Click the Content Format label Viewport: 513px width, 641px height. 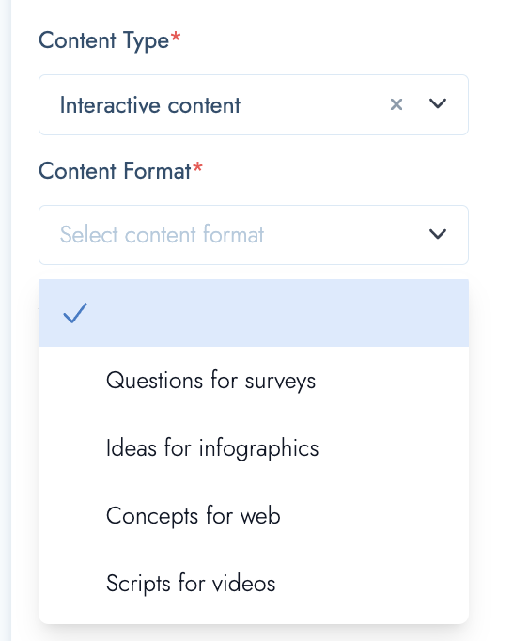click(115, 171)
